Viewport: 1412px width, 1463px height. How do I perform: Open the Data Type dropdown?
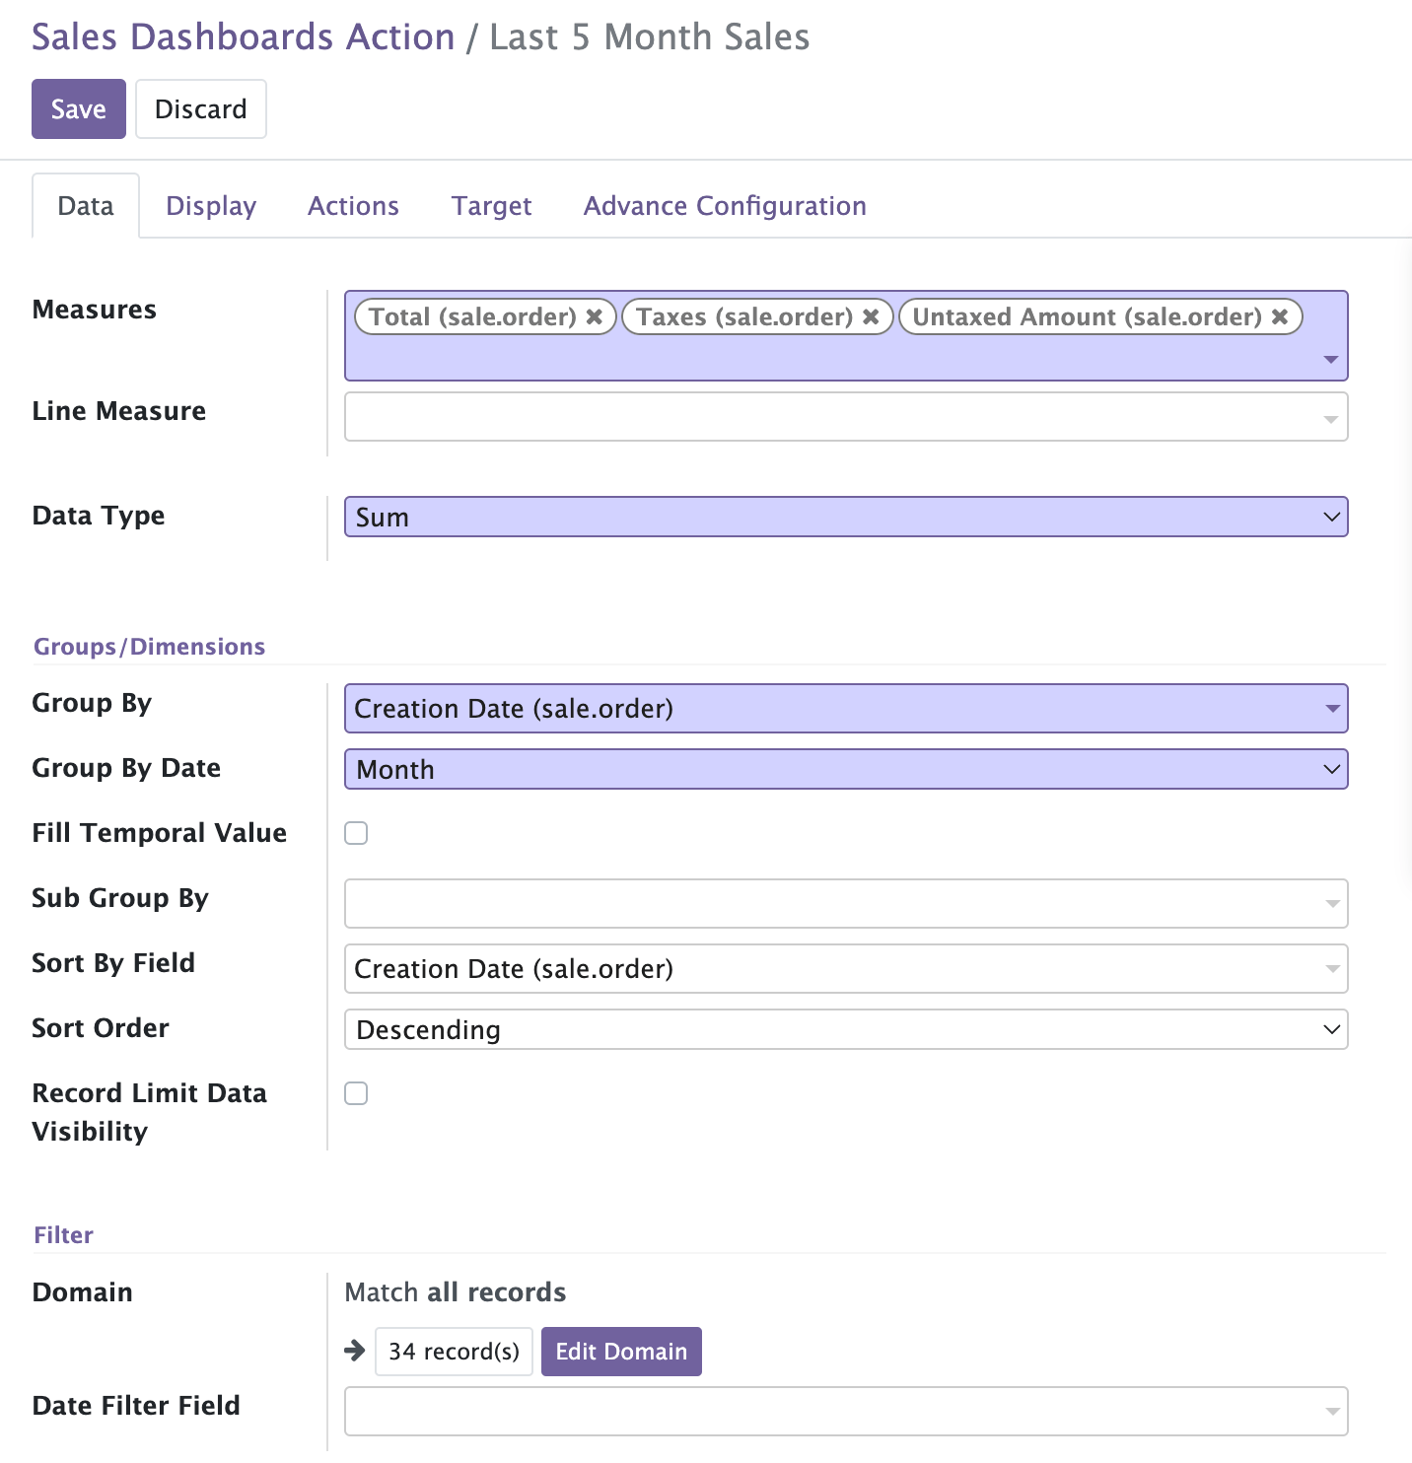(x=845, y=517)
